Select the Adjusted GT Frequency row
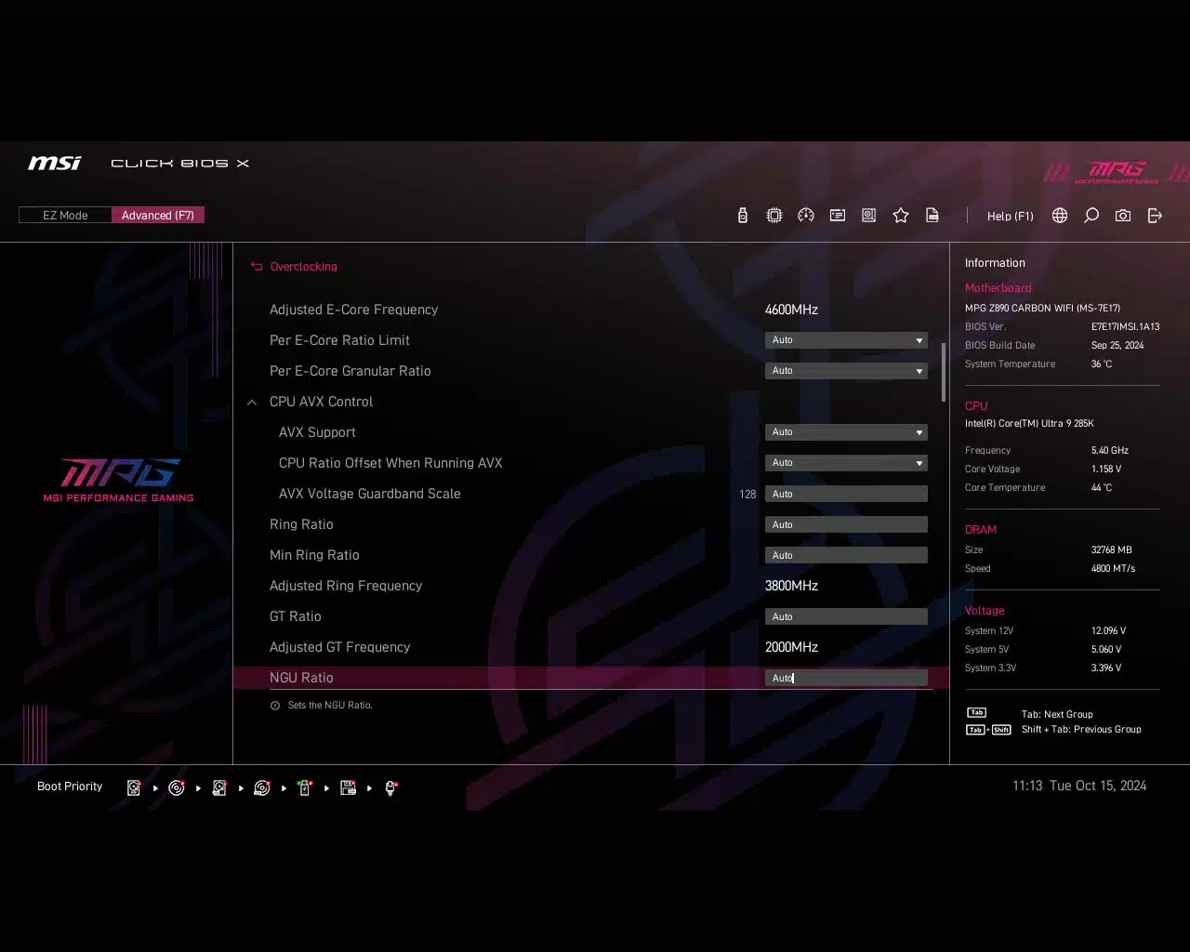 click(x=590, y=647)
